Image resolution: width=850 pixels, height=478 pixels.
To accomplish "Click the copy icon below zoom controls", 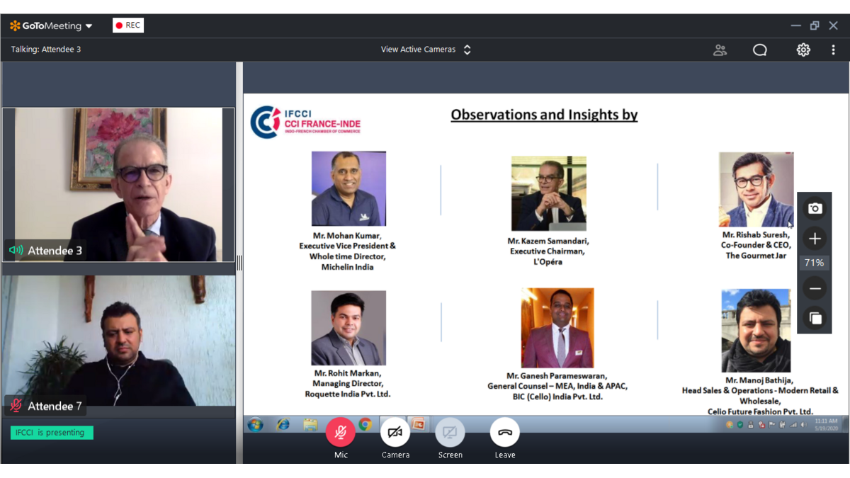I will click(x=815, y=318).
